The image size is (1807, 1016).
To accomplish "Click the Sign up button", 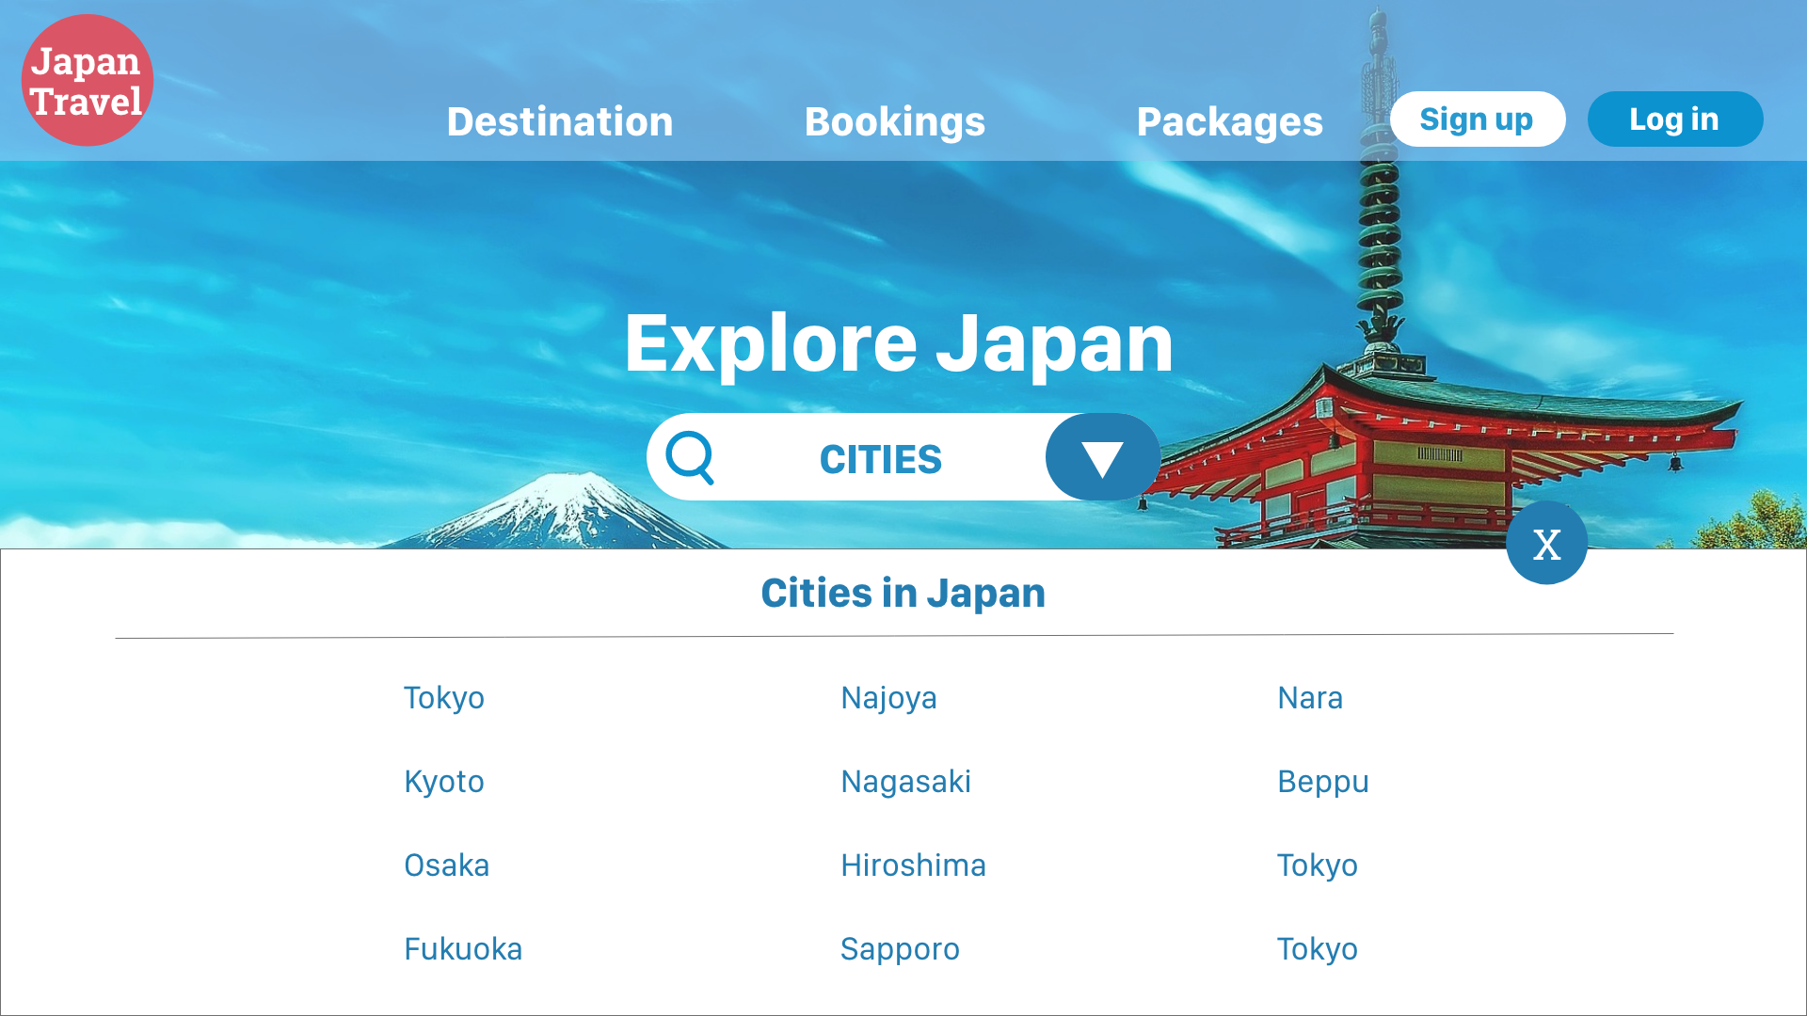I will (x=1478, y=119).
